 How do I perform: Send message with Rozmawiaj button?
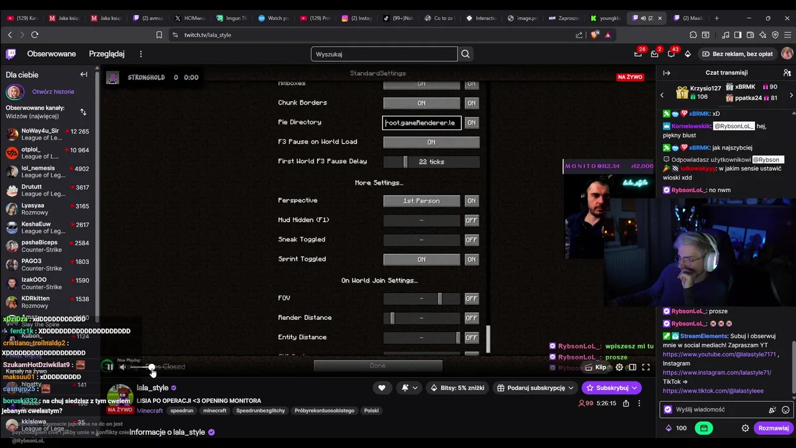774,428
